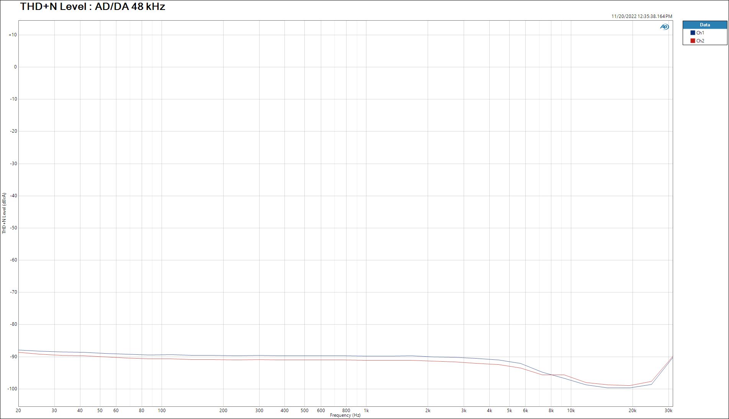Click the 20k tick label on the frequency axis

coord(632,411)
